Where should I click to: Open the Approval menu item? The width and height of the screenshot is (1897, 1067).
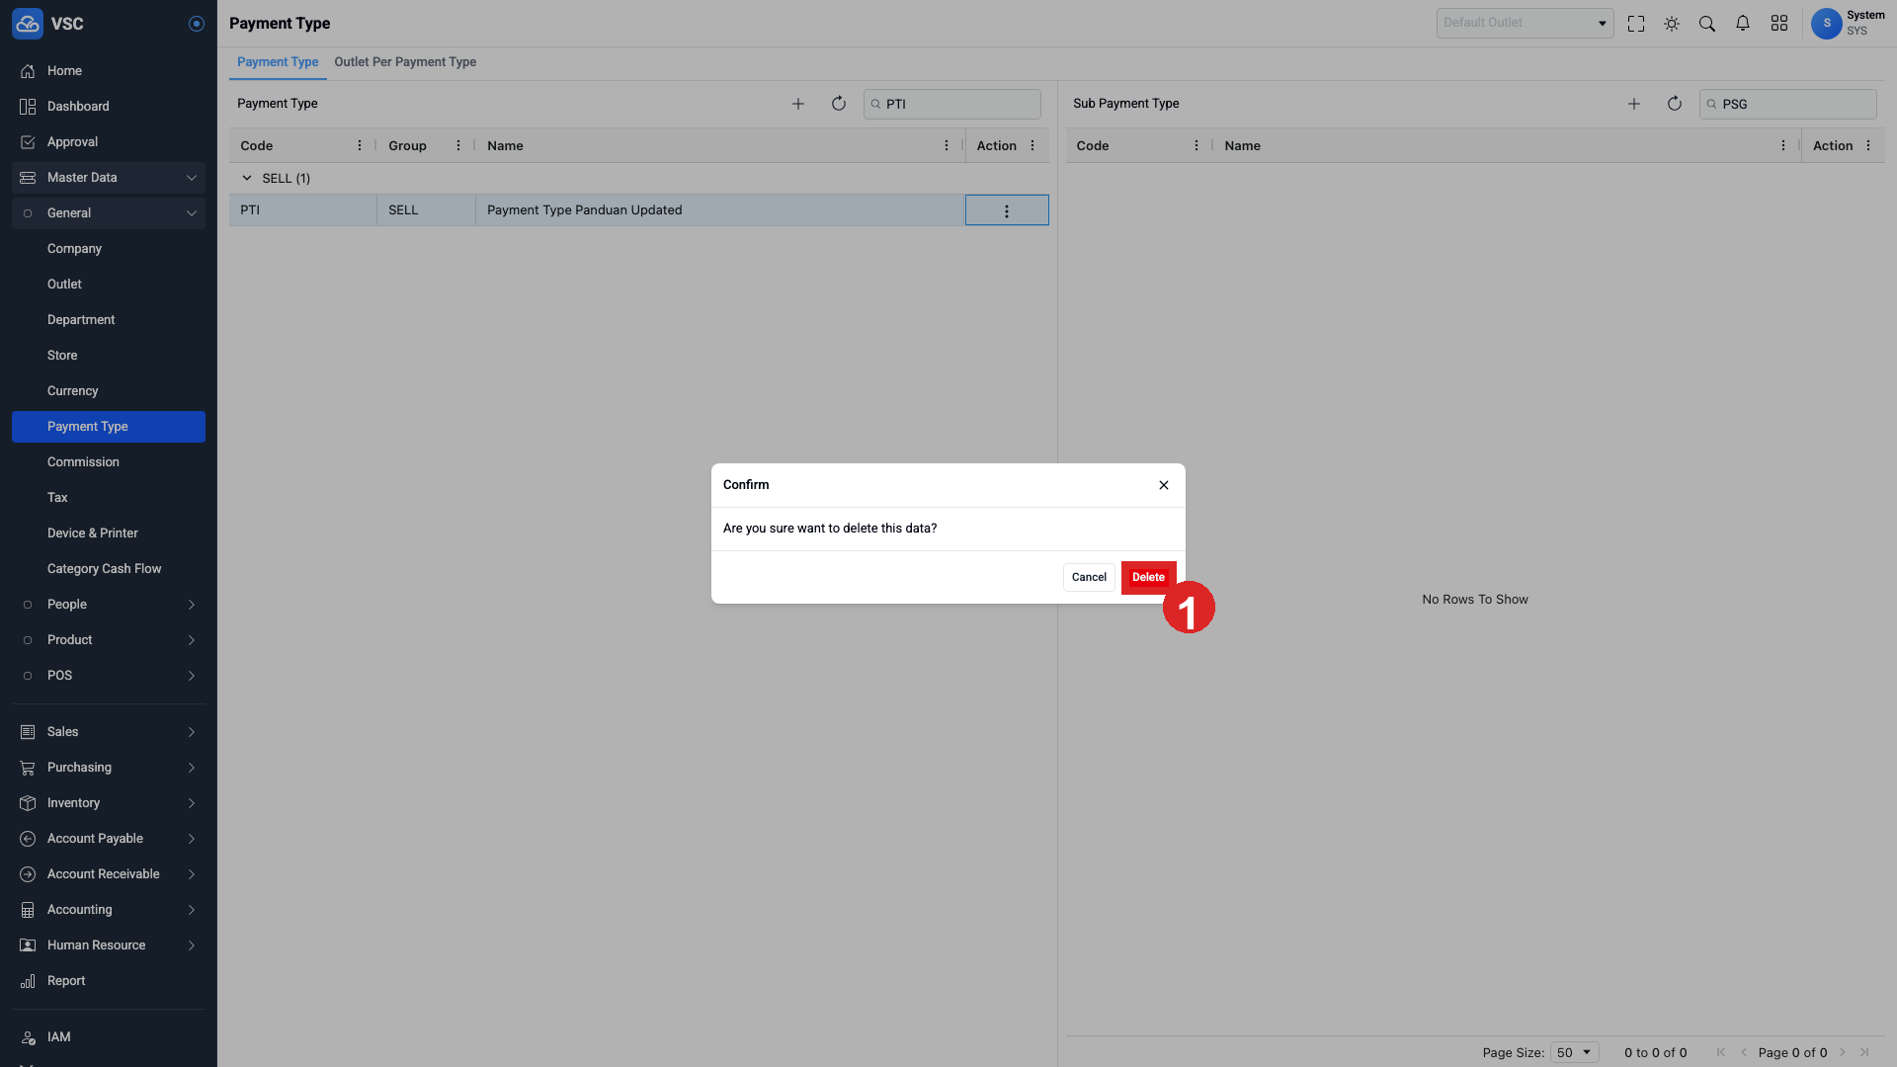click(x=109, y=142)
